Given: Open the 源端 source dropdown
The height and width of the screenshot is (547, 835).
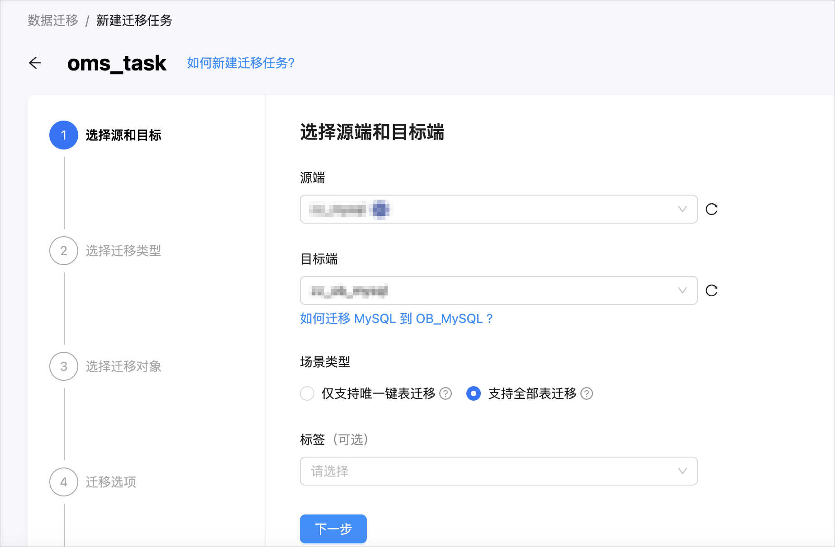Looking at the screenshot, I should [498, 209].
